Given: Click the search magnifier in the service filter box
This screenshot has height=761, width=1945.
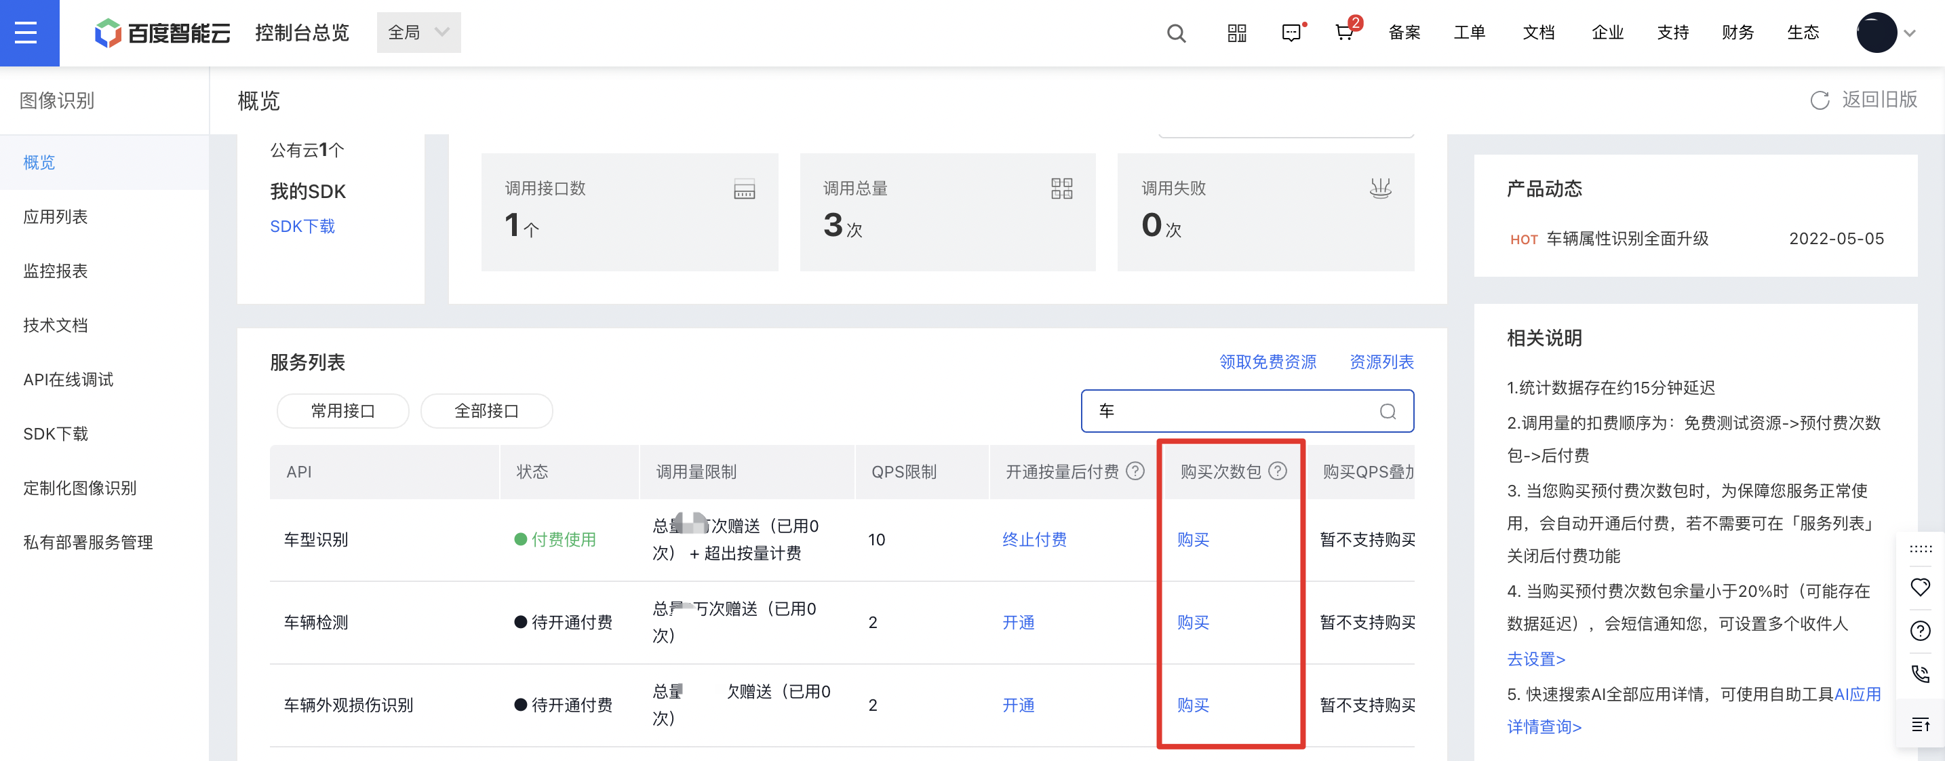Looking at the screenshot, I should [1388, 412].
